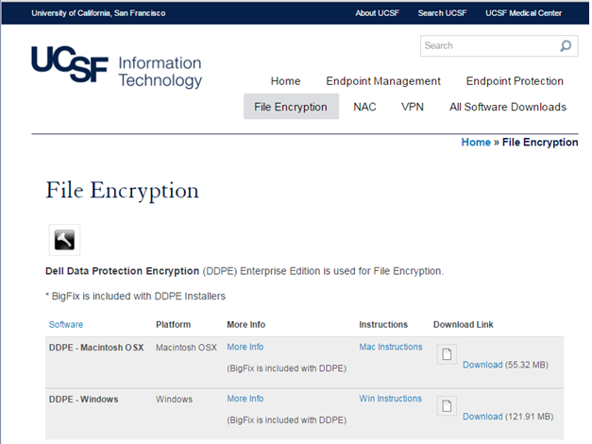The image size is (592, 444).
Task: Focus the Search text field
Action: click(489, 45)
